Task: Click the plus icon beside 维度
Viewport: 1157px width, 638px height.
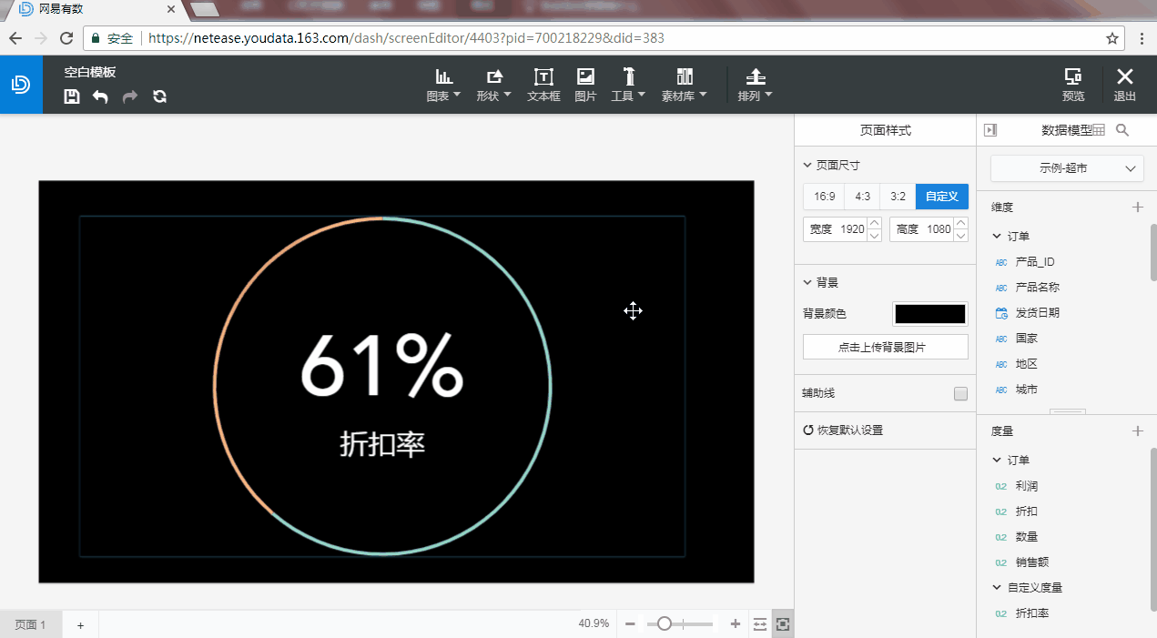Action: pos(1137,208)
